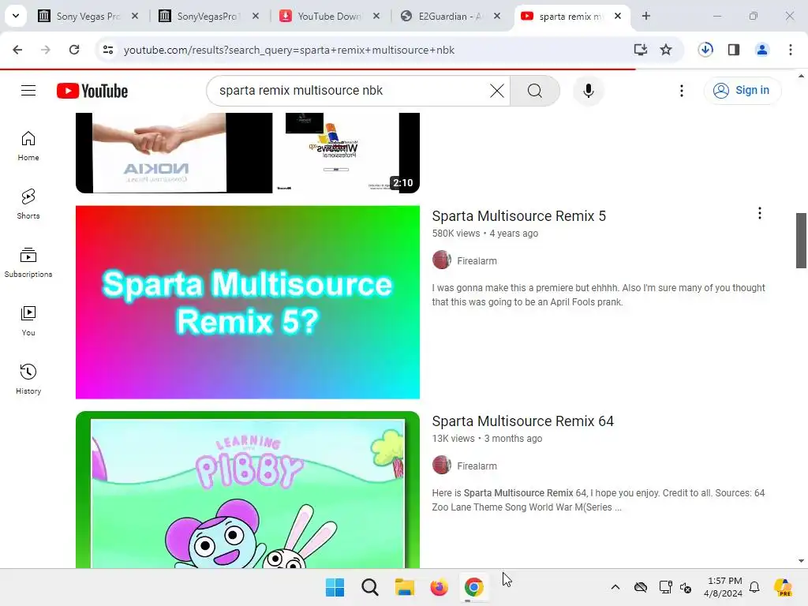Viewport: 808px width, 606px height.
Task: Play the Pibby Remix 64 thumbnail
Action: click(x=247, y=489)
